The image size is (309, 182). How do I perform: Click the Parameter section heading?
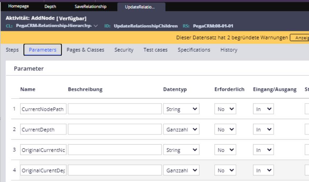tap(29, 69)
